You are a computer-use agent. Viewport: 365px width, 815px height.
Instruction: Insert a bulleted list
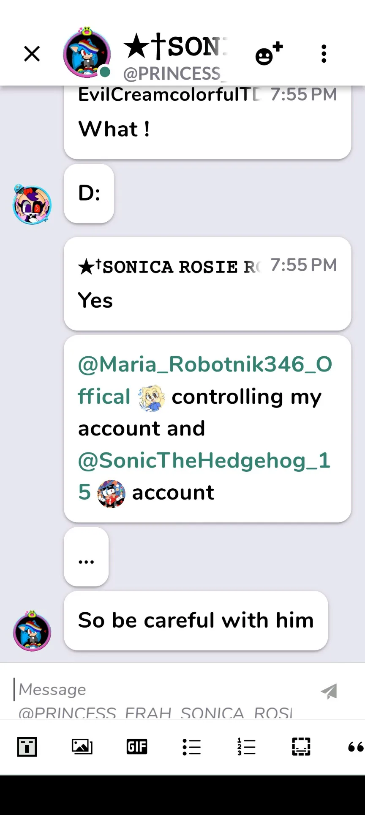pyautogui.click(x=191, y=747)
